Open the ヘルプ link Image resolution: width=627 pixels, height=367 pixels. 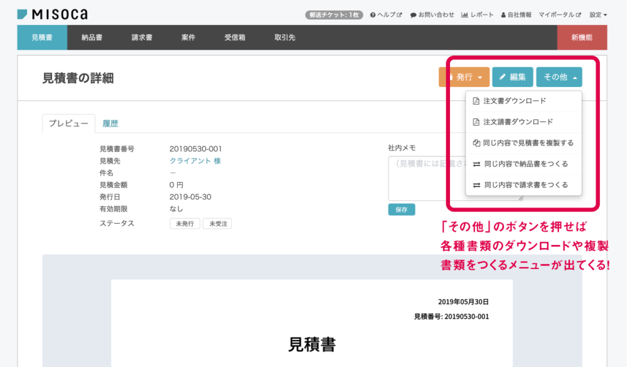[x=386, y=15]
